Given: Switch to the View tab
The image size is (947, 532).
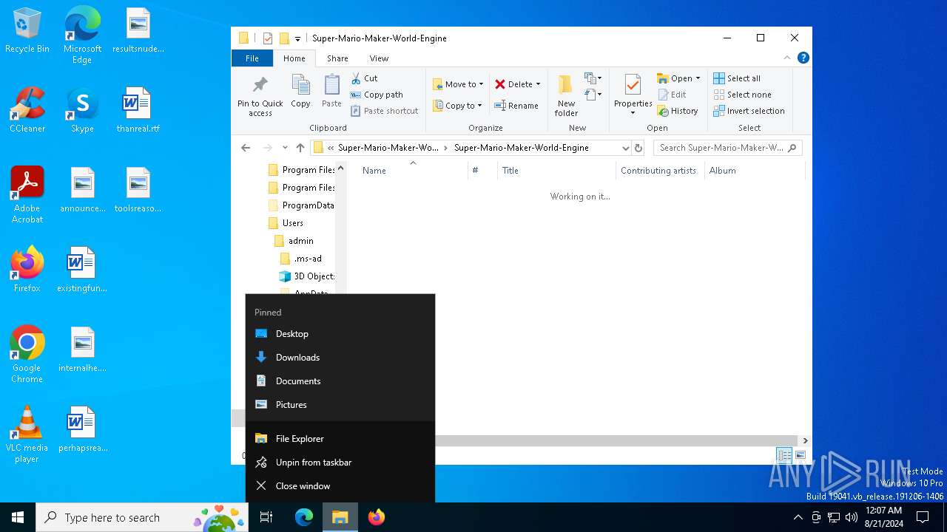Looking at the screenshot, I should pos(379,58).
